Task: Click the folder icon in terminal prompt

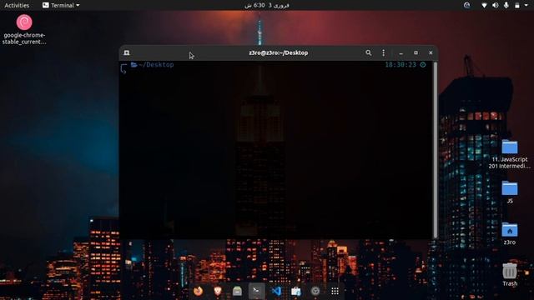Action: [133, 65]
